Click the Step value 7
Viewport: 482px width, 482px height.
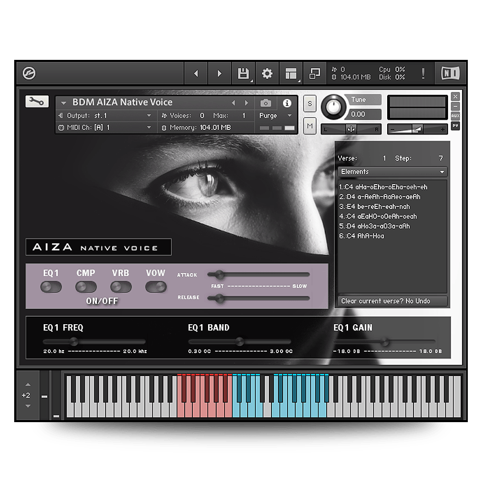440,158
